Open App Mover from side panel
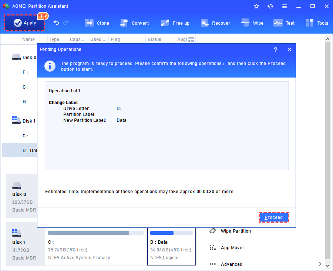333x271 pixels. (233, 248)
